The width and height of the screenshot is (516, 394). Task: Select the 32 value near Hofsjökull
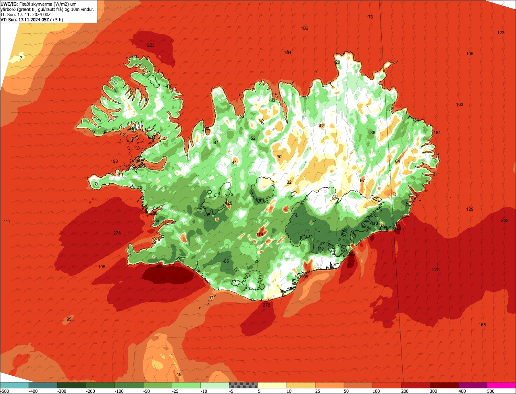tap(289, 182)
